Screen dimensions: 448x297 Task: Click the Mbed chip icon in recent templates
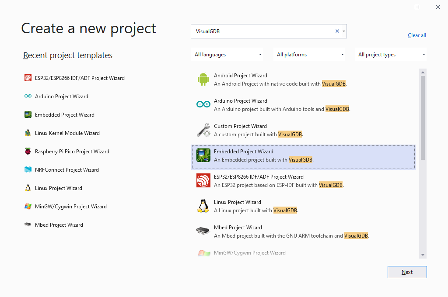(28, 224)
